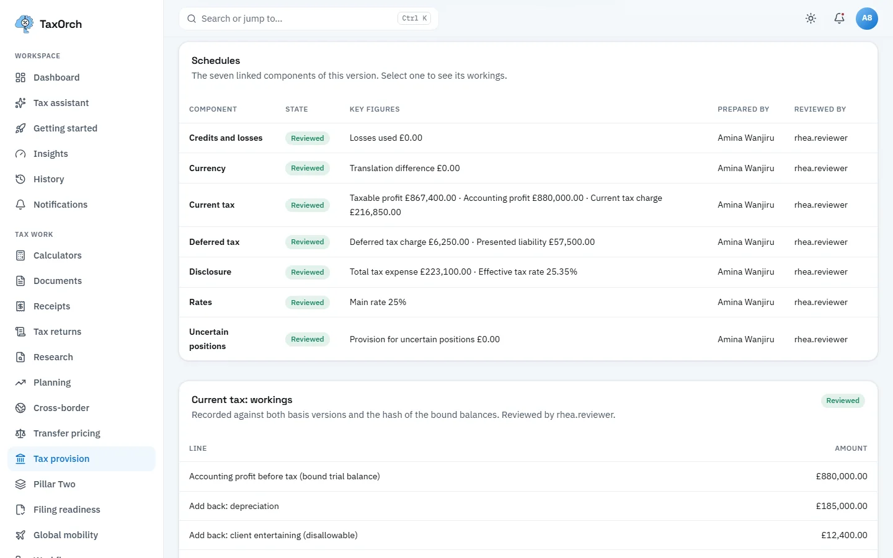This screenshot has width=893, height=558.
Task: Open the Current tax schedule component
Action: tap(211, 205)
